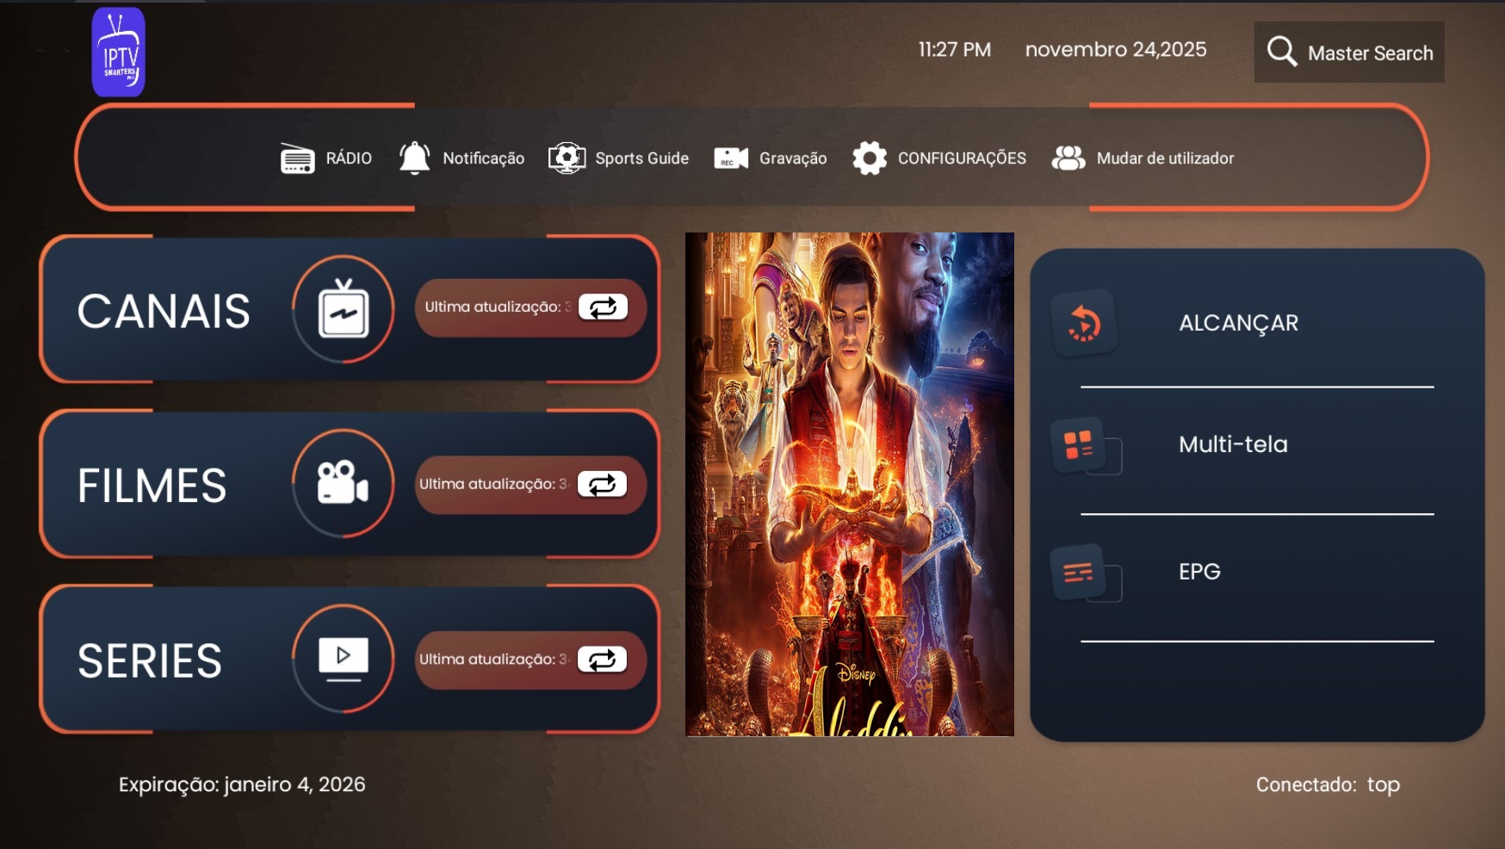
Task: Open the Multi-tela icon
Action: (1076, 443)
